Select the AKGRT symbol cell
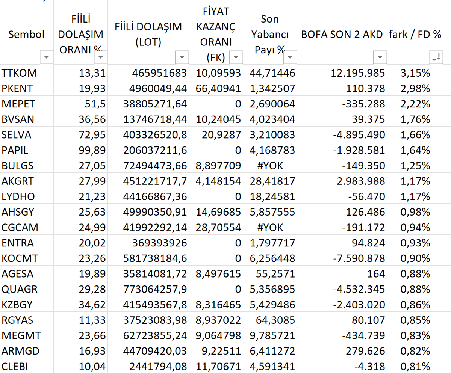The width and height of the screenshot is (451, 373). coord(27,181)
